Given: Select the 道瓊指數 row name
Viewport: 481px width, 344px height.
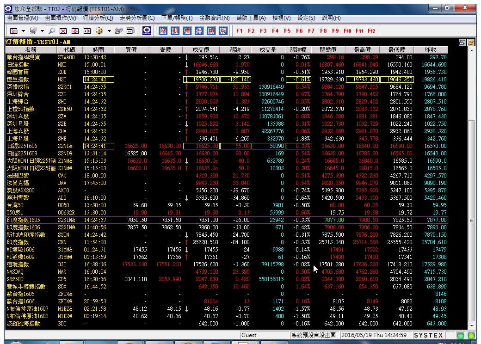Looking at the screenshot, I should [18, 264].
